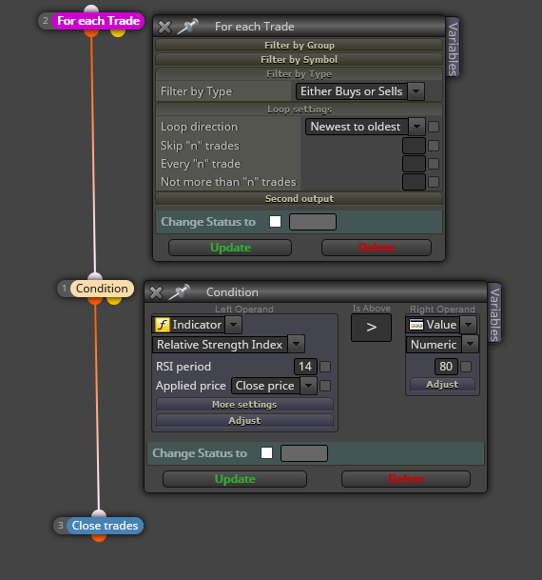Click input connector atop Condition node
Screen dimensions: 542x580
coord(95,276)
